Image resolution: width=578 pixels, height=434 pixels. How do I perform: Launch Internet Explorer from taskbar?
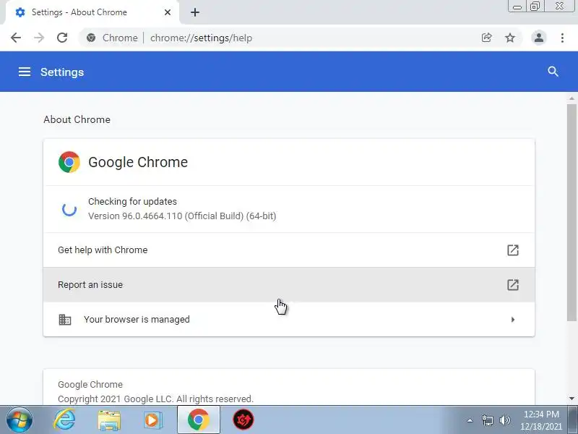64,420
